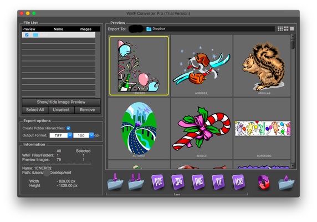Click the 'Name: 1ENERO2' information text
This screenshot has height=222, width=317.
coord(37,168)
